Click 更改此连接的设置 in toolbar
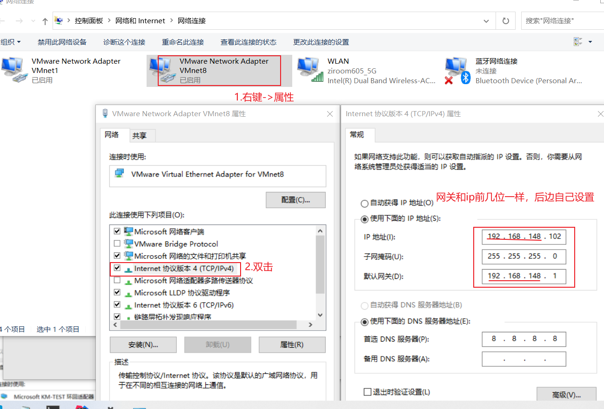The height and width of the screenshot is (409, 604). [x=321, y=42]
